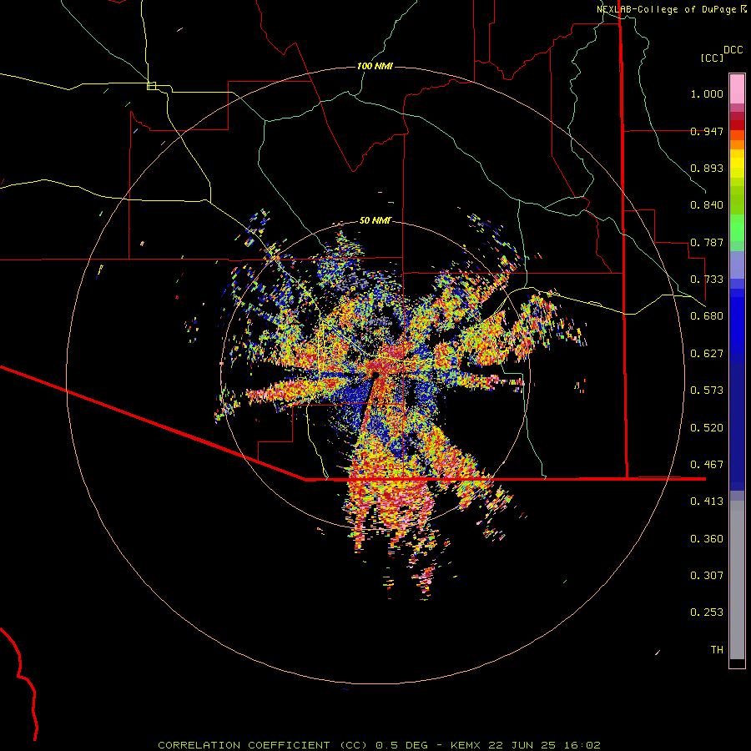Click the [CC] label above color scale

pos(712,58)
